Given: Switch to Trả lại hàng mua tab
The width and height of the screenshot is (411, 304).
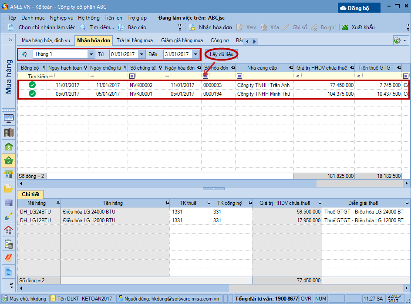Looking at the screenshot, I should [x=135, y=40].
